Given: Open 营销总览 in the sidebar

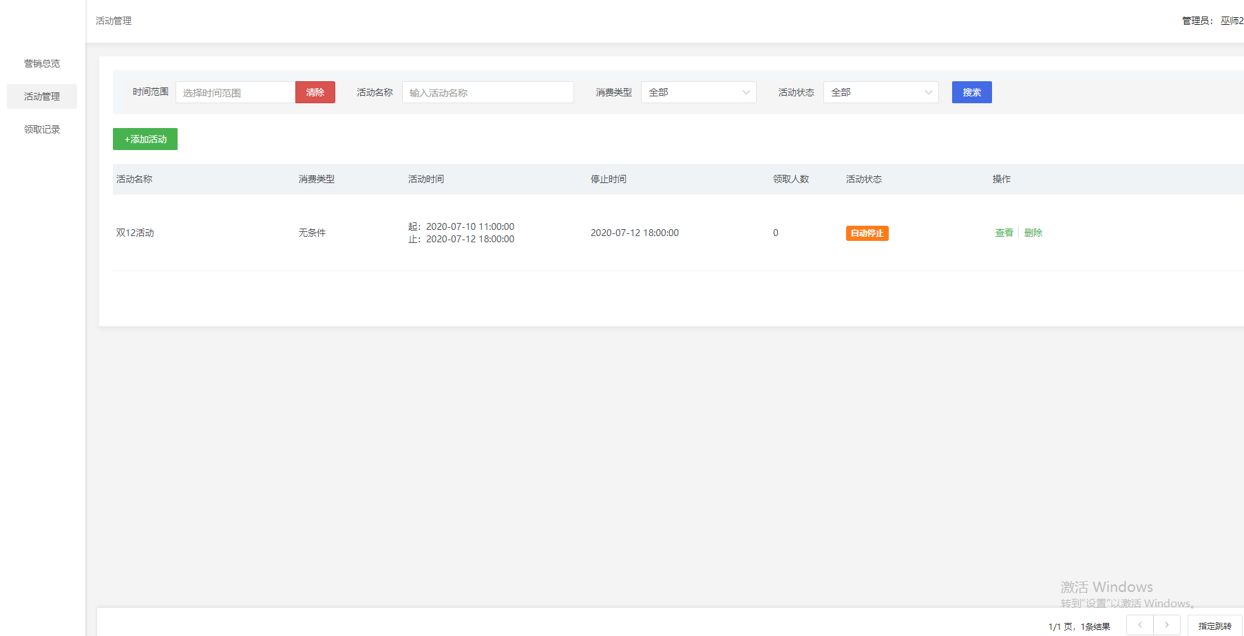Looking at the screenshot, I should click(42, 63).
